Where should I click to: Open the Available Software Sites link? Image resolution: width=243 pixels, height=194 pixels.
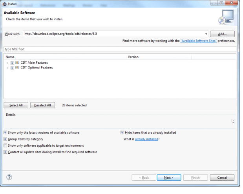click(198, 41)
